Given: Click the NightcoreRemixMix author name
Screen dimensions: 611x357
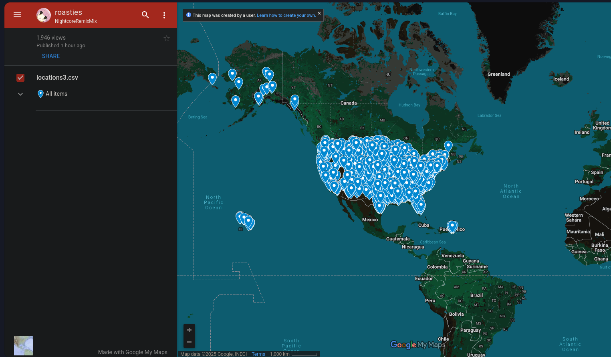Looking at the screenshot, I should (x=76, y=21).
